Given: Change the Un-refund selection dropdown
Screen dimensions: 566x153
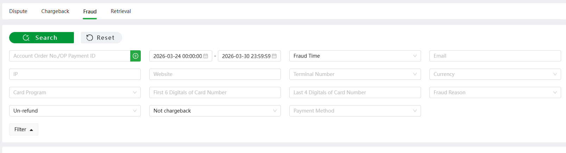Looking at the screenshot, I should (x=75, y=111).
